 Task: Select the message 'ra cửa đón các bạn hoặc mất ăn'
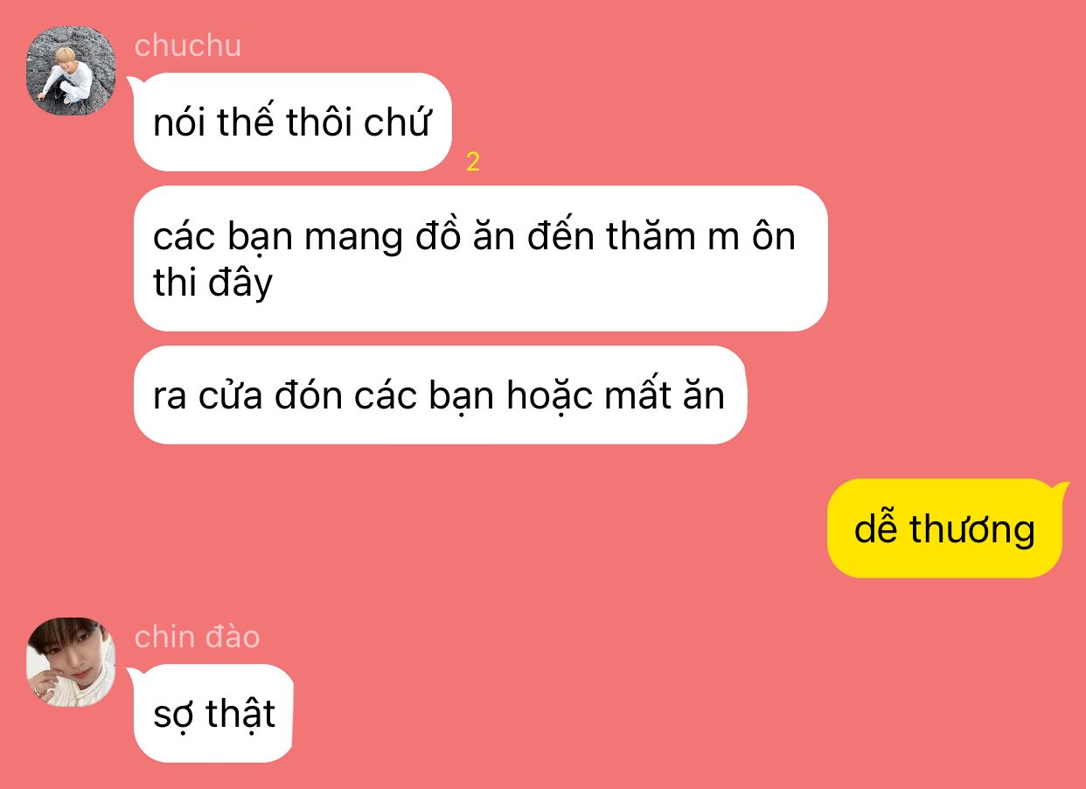click(x=440, y=395)
